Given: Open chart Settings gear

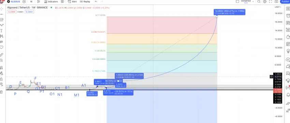Looking at the screenshot, I should point(265,1).
